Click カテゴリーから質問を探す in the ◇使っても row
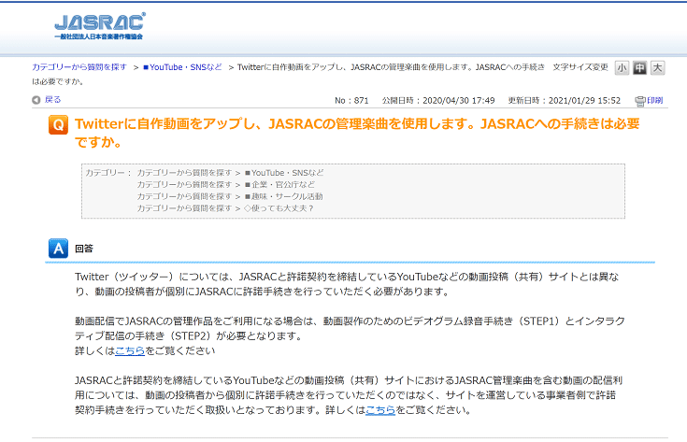The image size is (687, 442). coord(184,208)
